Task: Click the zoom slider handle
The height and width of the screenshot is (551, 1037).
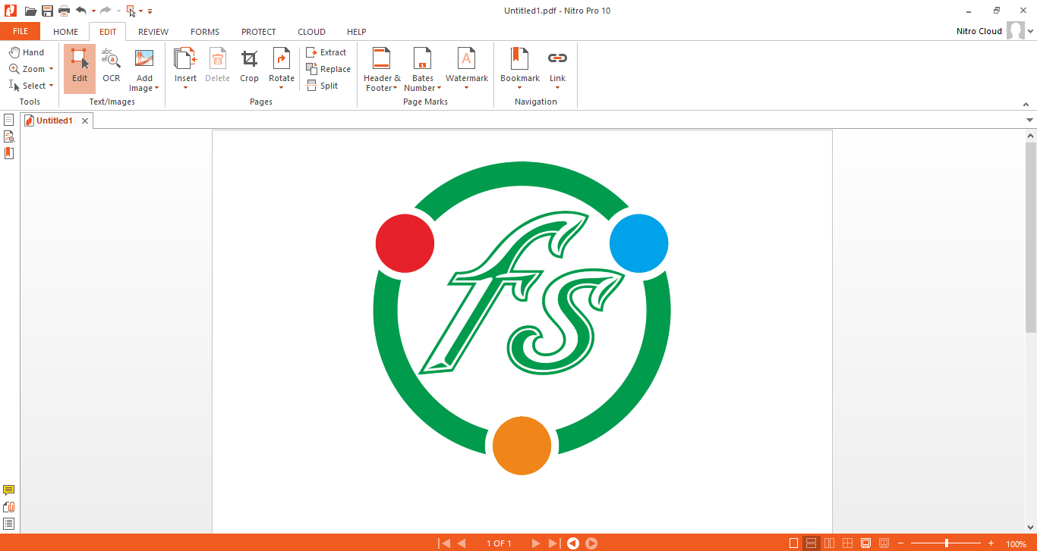Action: point(947,543)
